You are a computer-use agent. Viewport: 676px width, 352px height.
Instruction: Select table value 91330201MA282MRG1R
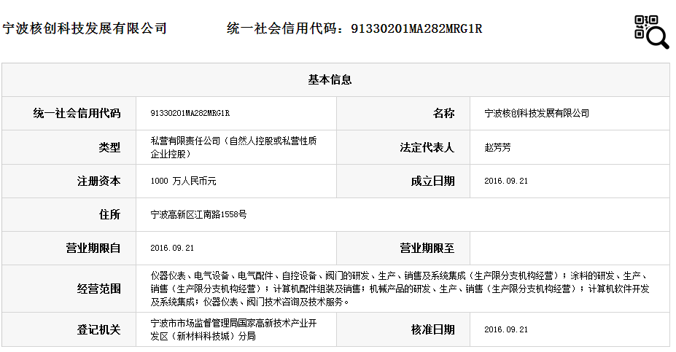point(190,113)
